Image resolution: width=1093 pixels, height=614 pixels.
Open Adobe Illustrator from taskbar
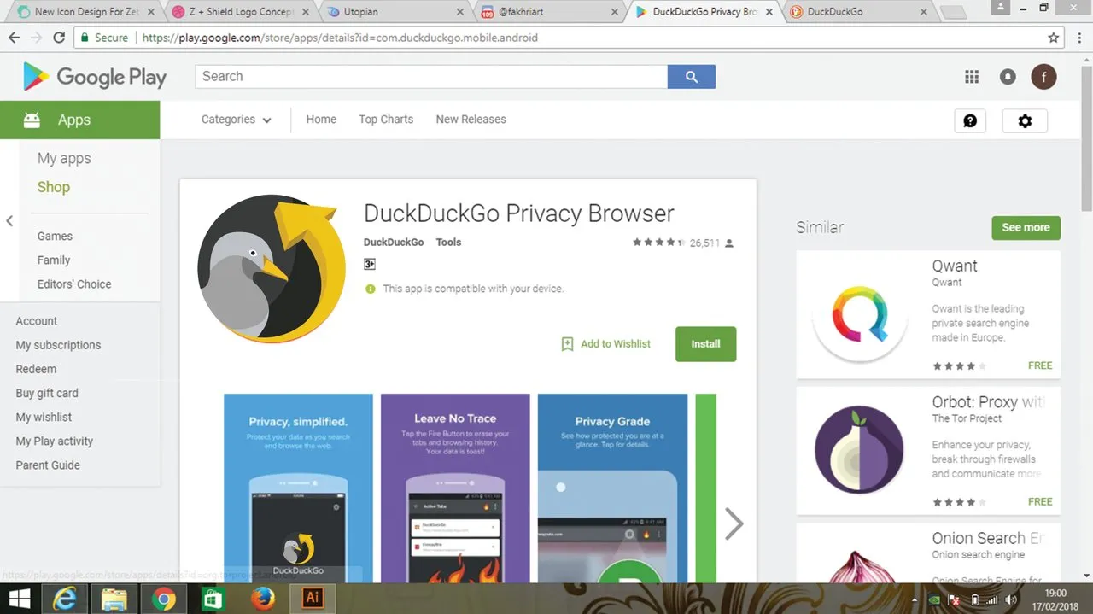click(312, 599)
